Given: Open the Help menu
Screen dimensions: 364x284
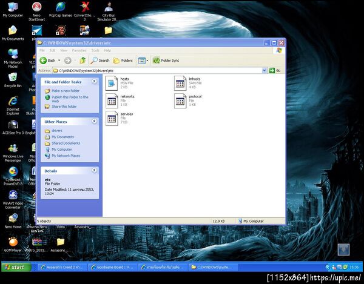Looking at the screenshot, I should [107, 50].
